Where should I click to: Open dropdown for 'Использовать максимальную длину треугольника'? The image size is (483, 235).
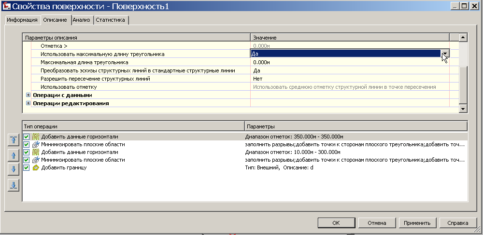coord(445,54)
